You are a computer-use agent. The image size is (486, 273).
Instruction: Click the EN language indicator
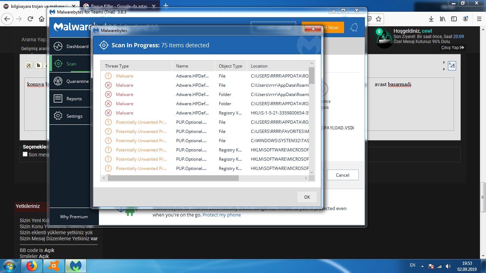click(x=412, y=265)
